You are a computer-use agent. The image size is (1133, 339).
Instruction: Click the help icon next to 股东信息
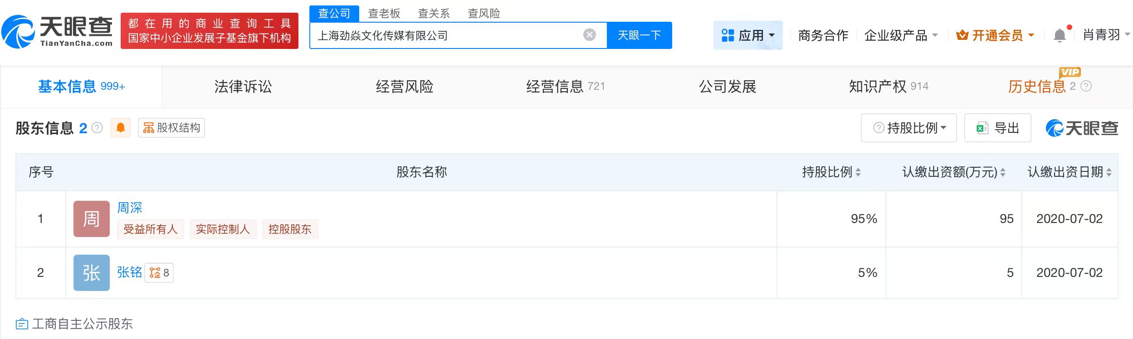tap(97, 128)
